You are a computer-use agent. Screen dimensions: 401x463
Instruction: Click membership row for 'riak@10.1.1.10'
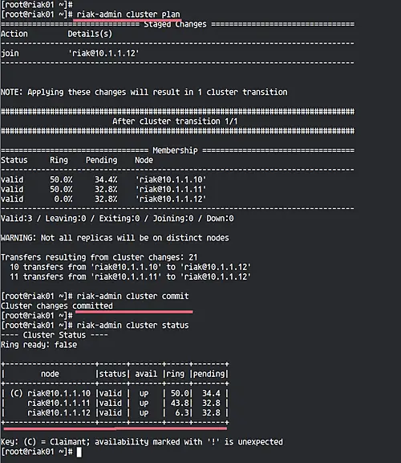click(103, 179)
